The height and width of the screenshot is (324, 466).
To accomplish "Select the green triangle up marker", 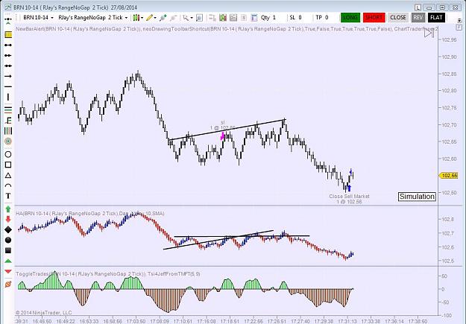I will (x=8, y=261).
